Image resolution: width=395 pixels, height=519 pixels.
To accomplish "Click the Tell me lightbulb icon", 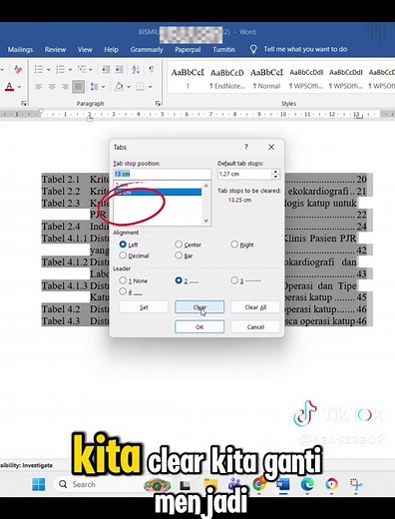I will coord(253,50).
